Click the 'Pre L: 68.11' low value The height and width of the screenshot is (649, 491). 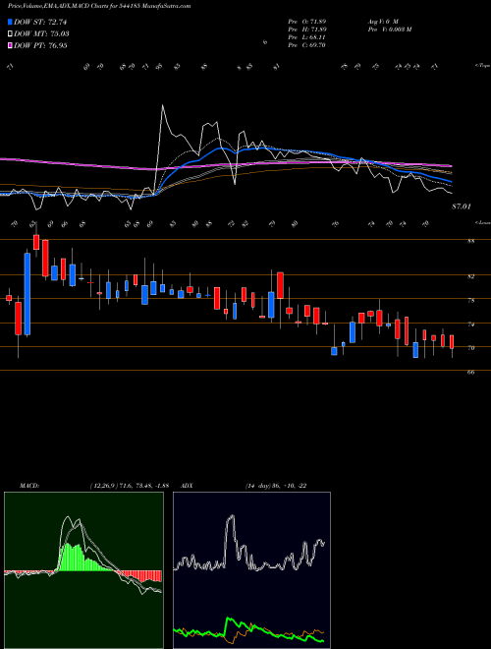307,37
